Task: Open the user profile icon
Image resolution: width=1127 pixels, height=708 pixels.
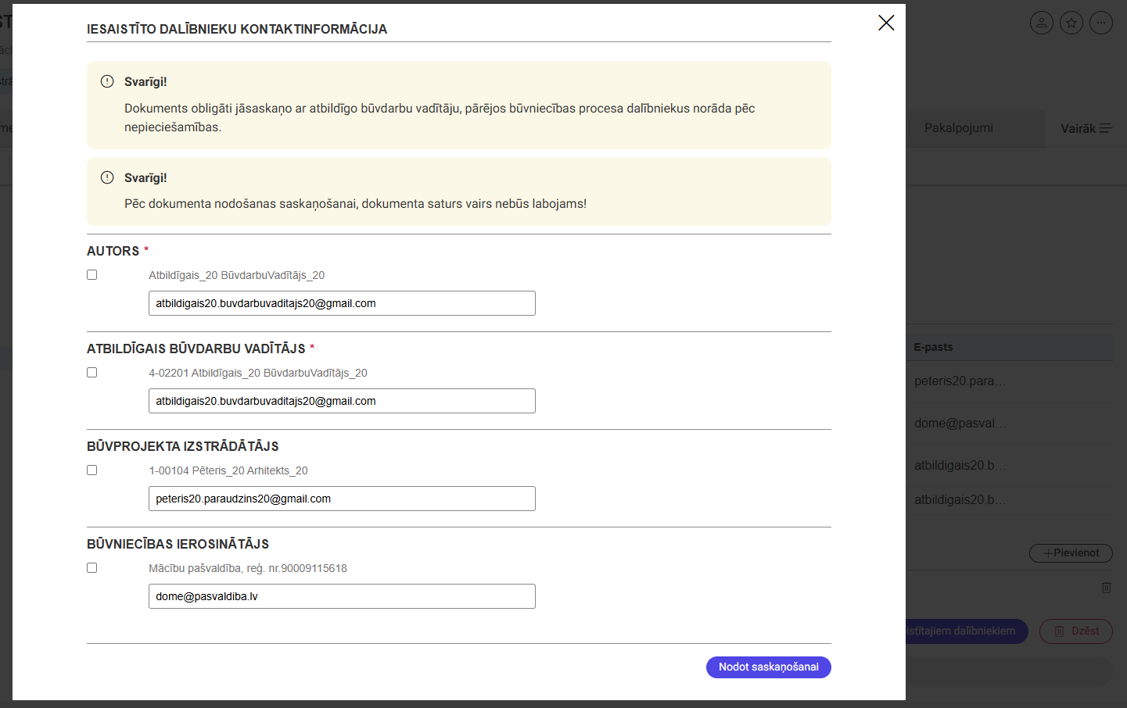Action: tap(1042, 23)
